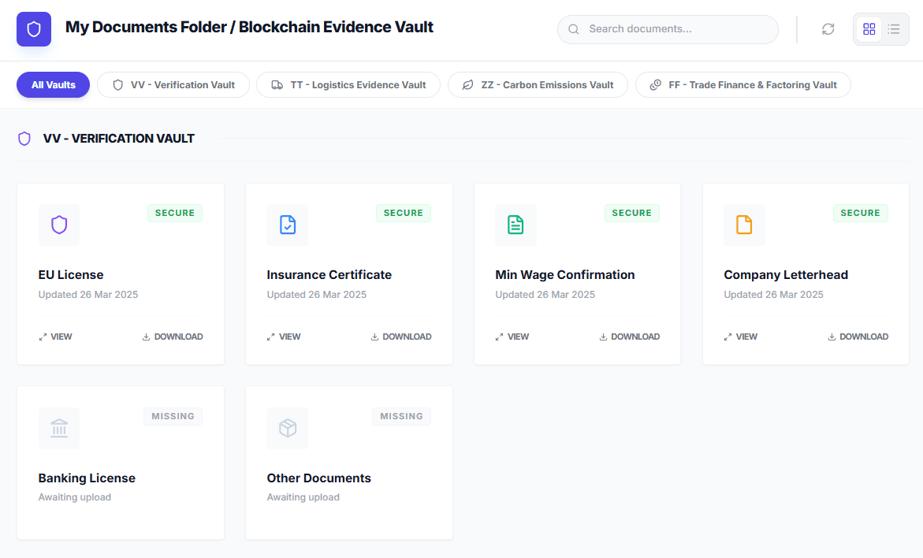Click the Company Letterhead title
The width and height of the screenshot is (923, 558).
(786, 275)
